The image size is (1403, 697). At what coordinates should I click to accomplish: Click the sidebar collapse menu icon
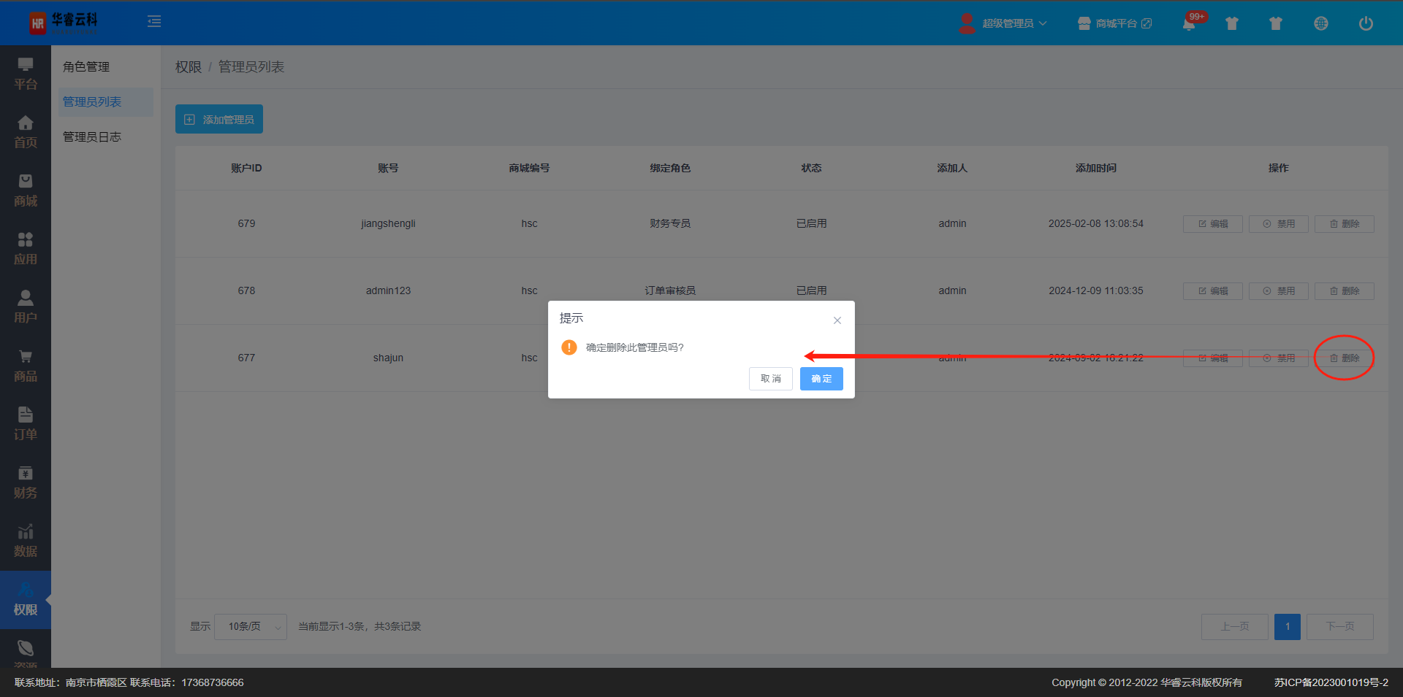click(x=154, y=22)
